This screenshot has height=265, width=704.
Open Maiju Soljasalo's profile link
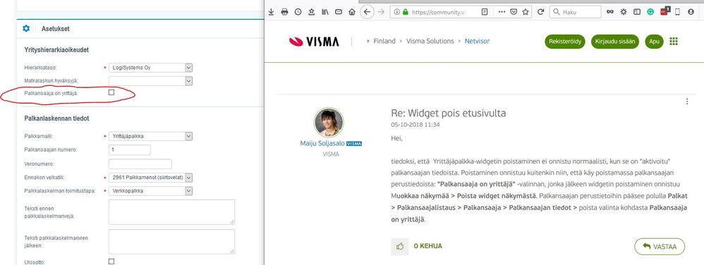coord(322,144)
